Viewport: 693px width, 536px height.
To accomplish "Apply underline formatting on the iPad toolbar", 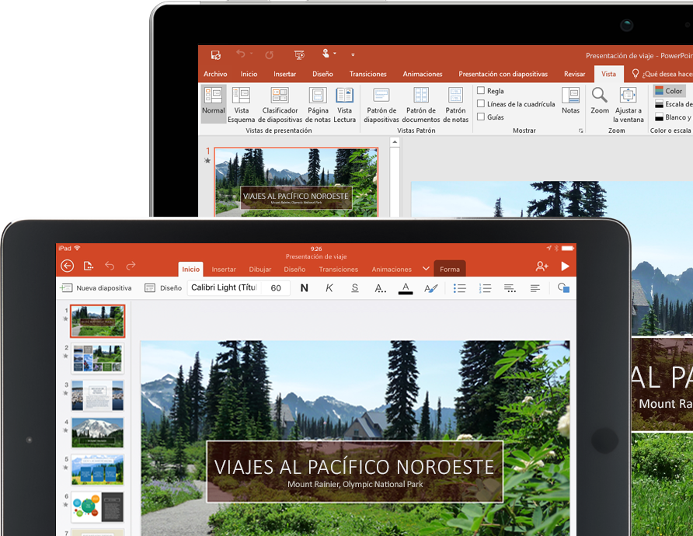I will tap(354, 287).
